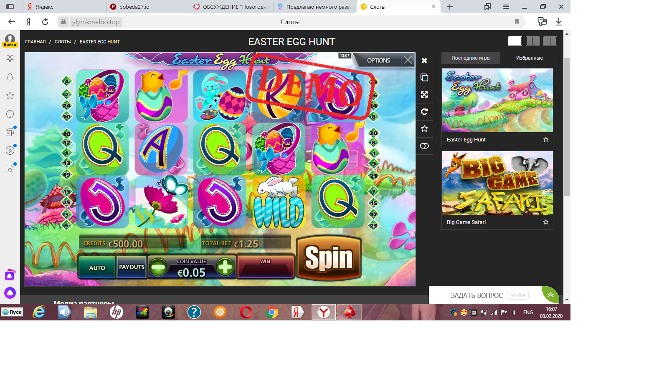Open browser feedback extension icon
Screen dimensions: 649x388
pos(542,22)
